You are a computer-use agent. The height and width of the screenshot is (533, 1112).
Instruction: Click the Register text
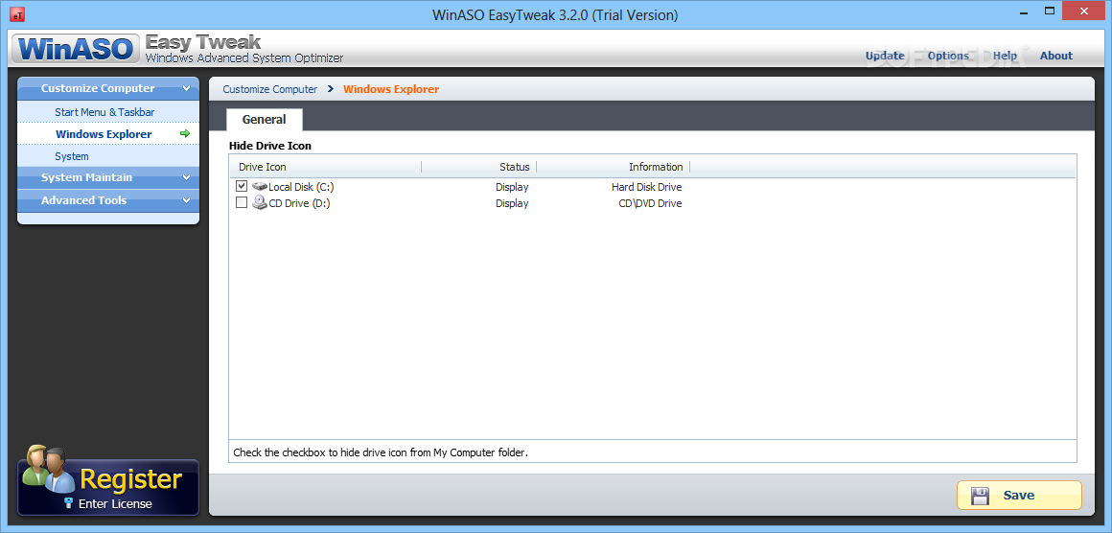tap(131, 479)
